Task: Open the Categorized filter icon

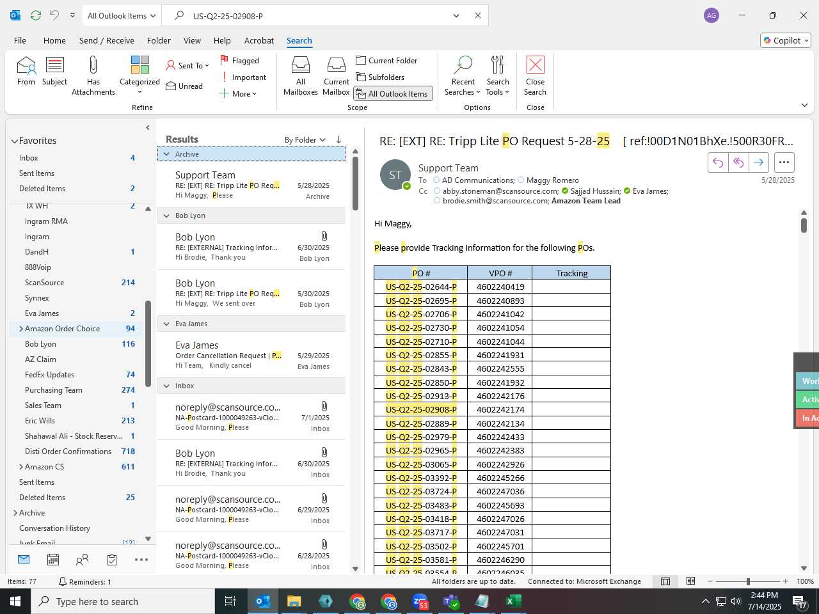Action: (139, 65)
